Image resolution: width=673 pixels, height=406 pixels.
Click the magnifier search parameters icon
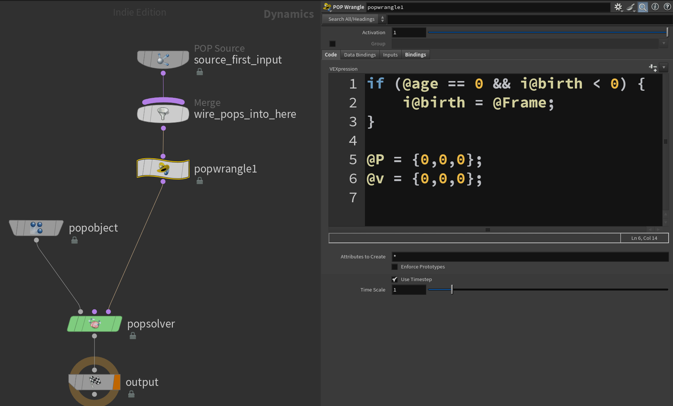(x=643, y=7)
